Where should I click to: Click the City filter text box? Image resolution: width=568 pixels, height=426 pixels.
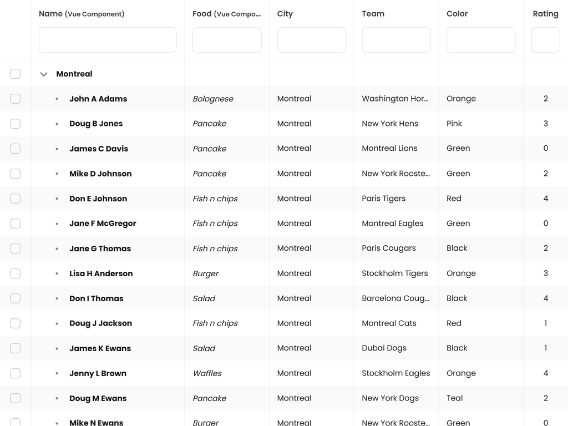(311, 40)
